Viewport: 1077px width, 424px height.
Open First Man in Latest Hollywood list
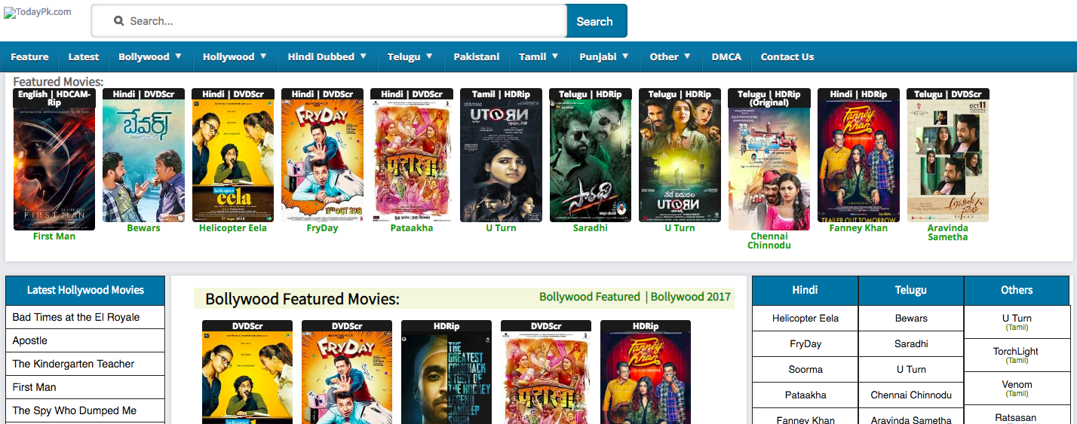(85, 387)
